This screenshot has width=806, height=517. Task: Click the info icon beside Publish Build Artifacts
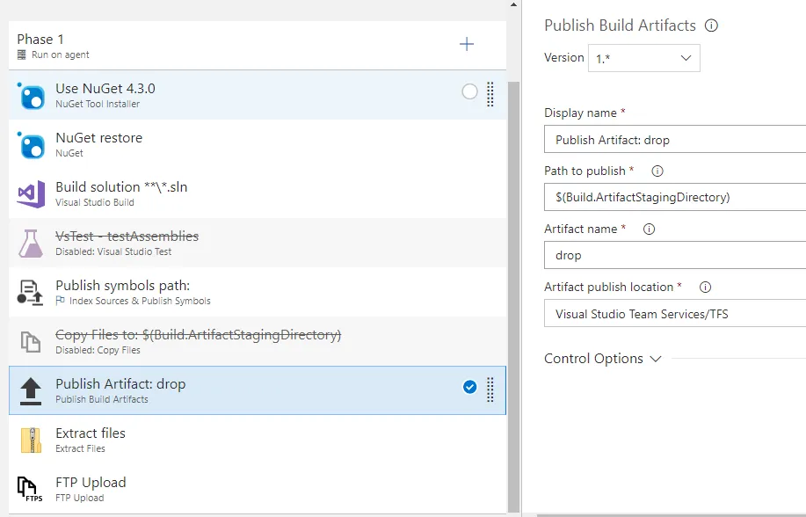tap(712, 25)
